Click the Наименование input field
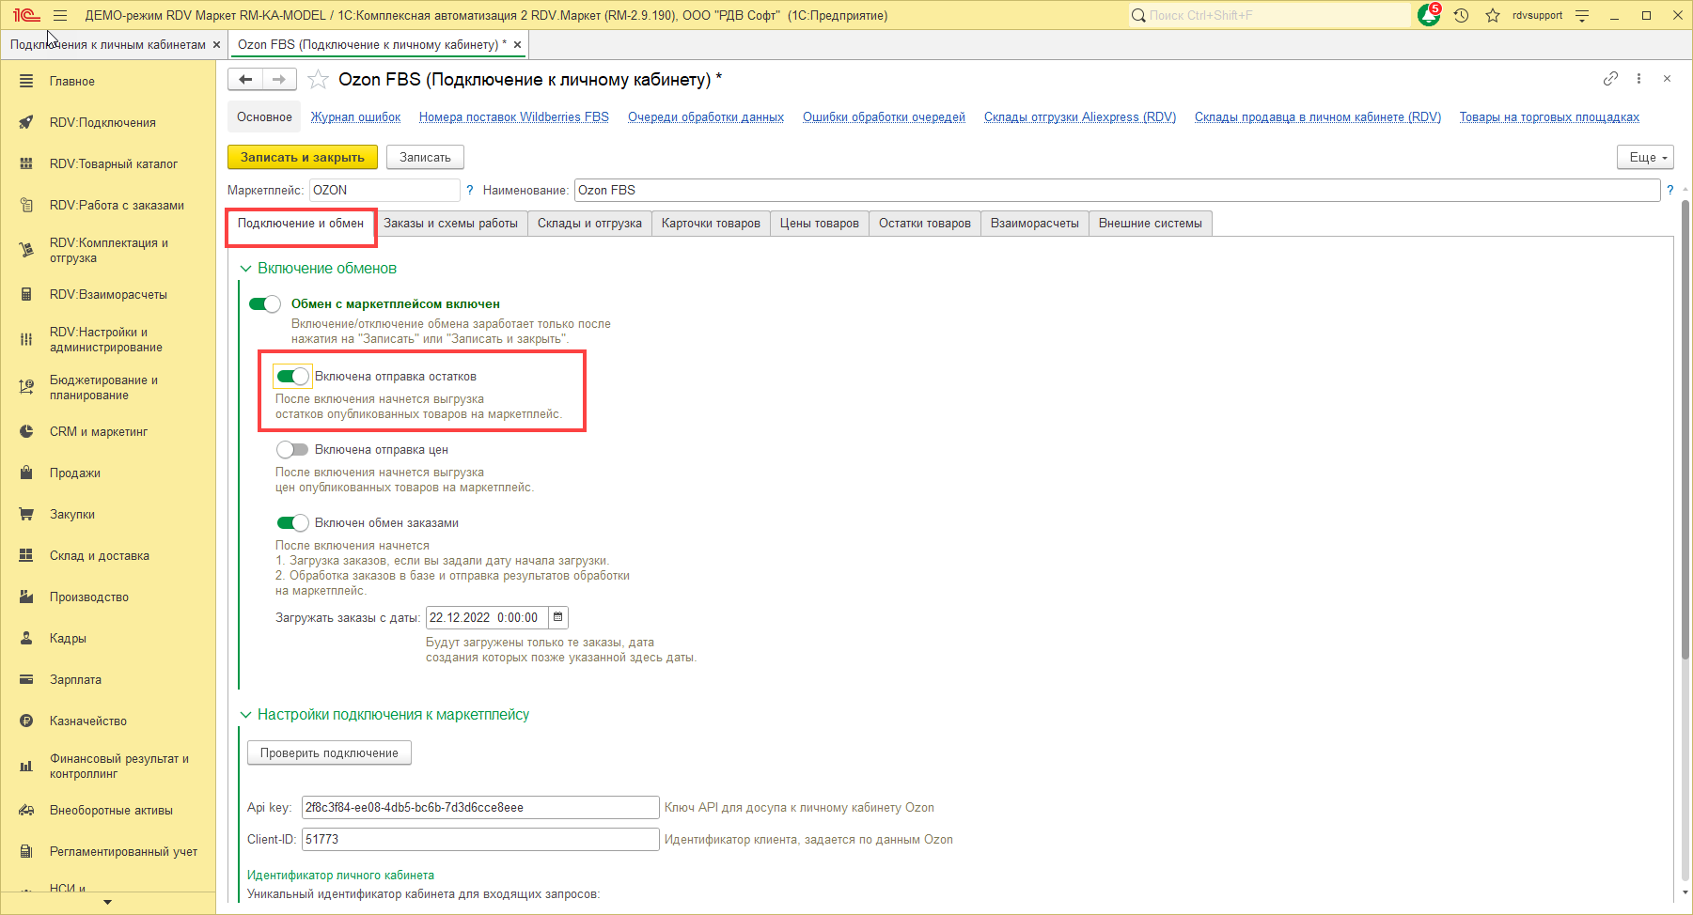The height and width of the screenshot is (915, 1693). [1117, 190]
